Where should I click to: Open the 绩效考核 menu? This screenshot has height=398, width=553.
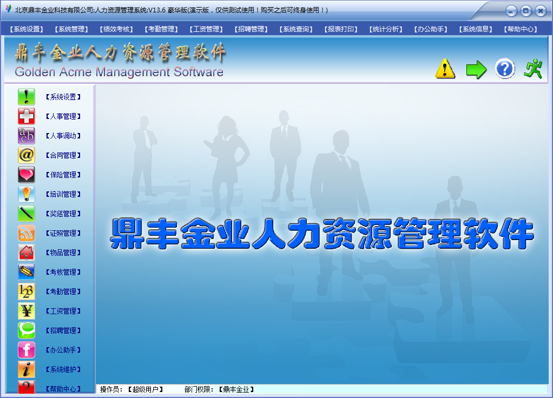116,29
